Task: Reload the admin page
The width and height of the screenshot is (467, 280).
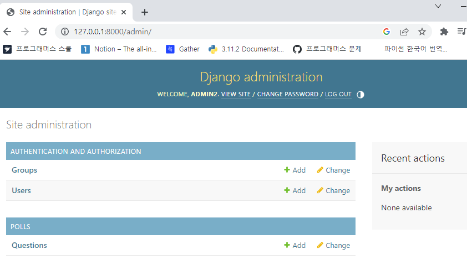Action: (x=43, y=32)
